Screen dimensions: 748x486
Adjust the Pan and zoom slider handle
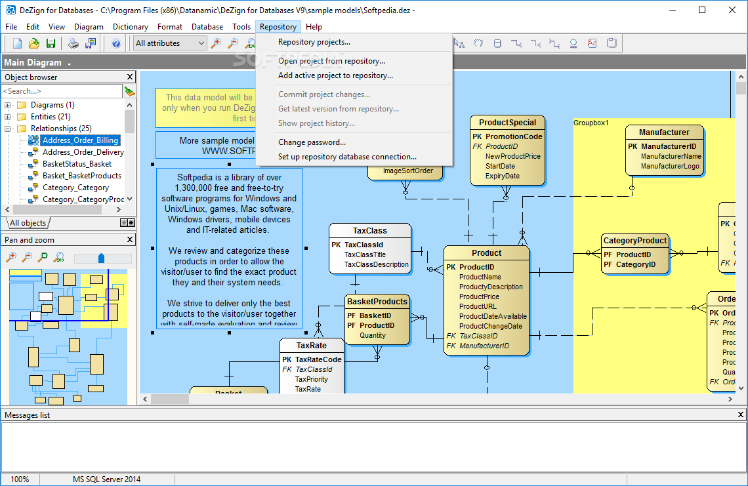click(x=101, y=258)
